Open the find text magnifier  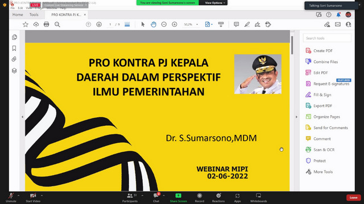point(57,24)
